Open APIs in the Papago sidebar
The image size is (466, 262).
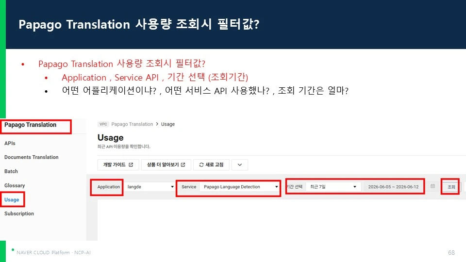point(10,143)
